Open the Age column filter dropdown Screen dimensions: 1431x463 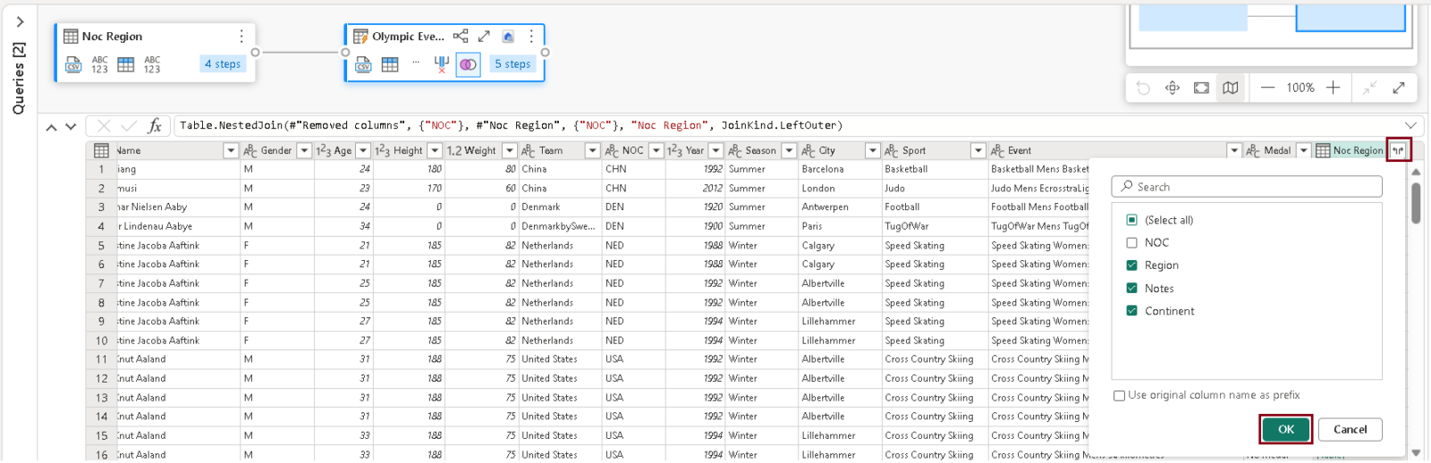tap(363, 150)
